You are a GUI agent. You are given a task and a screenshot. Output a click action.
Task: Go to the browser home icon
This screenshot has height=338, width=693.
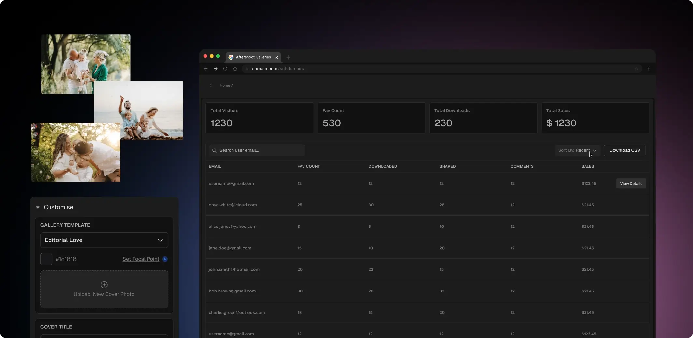pyautogui.click(x=235, y=69)
